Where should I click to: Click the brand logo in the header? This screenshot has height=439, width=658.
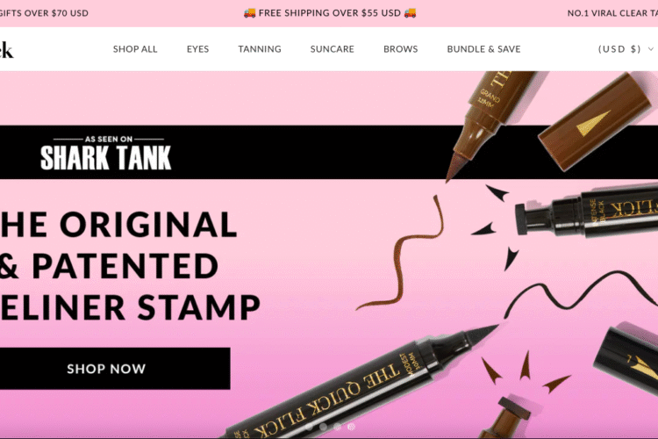point(6,50)
